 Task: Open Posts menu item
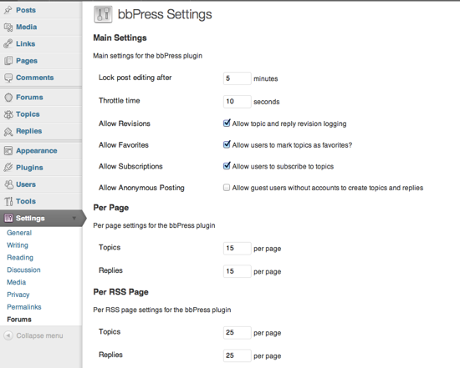(x=26, y=10)
